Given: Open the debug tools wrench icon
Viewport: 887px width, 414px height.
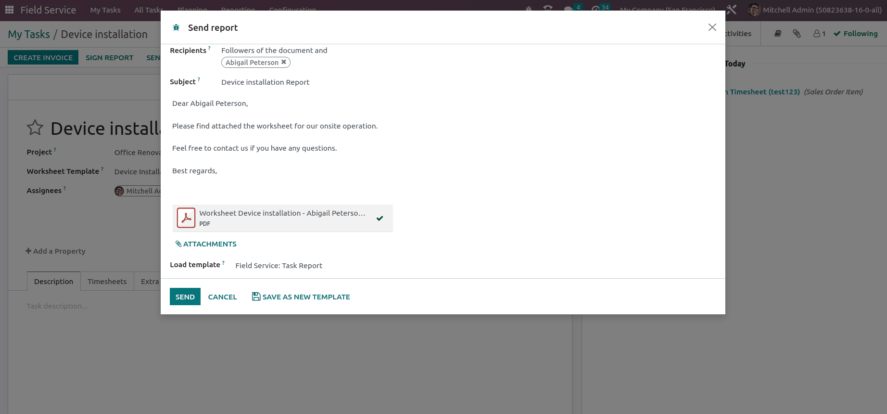Looking at the screenshot, I should 732,10.
